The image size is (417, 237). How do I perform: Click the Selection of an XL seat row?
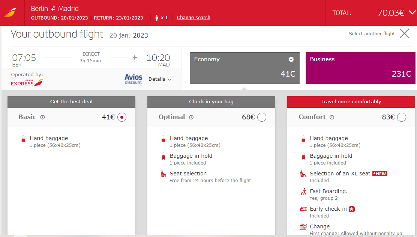pyautogui.click(x=343, y=177)
